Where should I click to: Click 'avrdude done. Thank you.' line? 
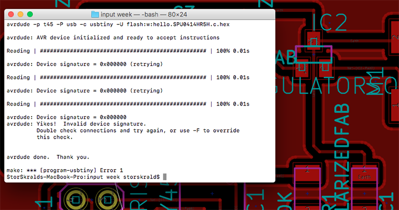point(48,157)
